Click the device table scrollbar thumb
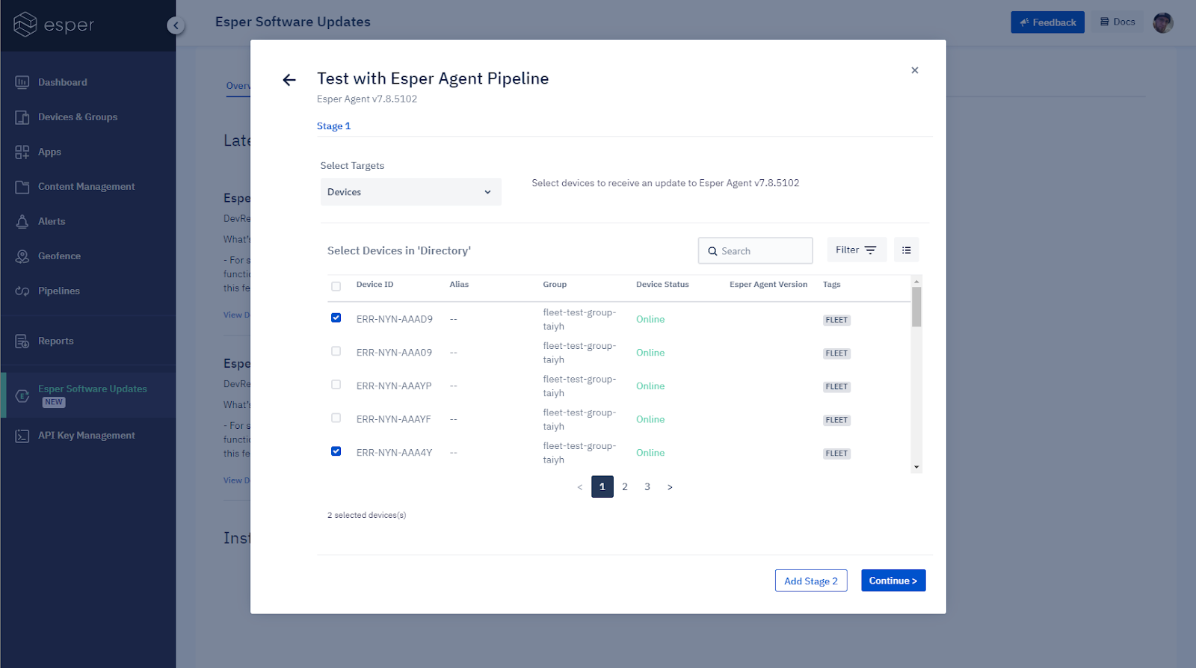 [916, 307]
